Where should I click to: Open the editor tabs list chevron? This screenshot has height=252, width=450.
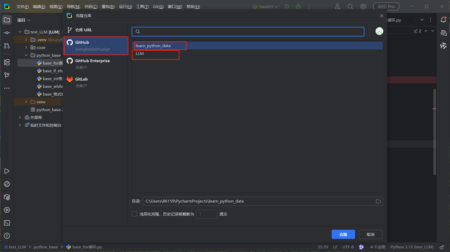tap(422, 20)
